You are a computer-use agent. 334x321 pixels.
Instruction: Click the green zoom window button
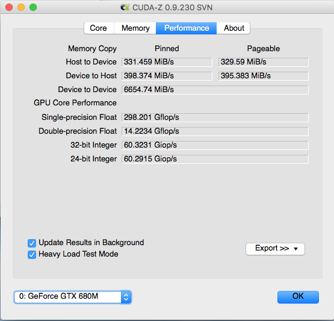(33, 7)
